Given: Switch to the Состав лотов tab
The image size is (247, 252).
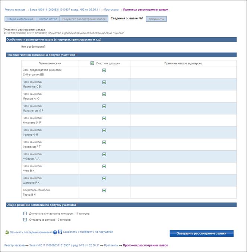Looking at the screenshot, I should (48, 19).
